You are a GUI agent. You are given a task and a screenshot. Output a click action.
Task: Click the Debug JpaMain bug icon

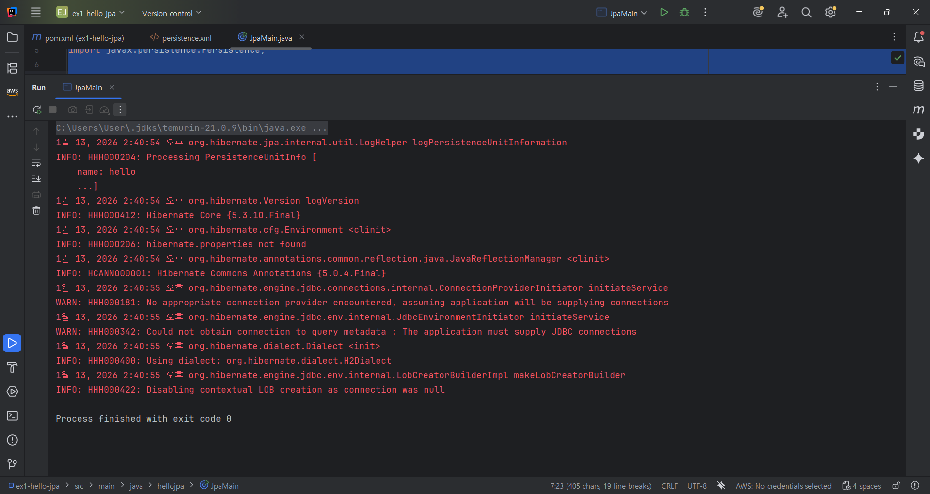684,13
